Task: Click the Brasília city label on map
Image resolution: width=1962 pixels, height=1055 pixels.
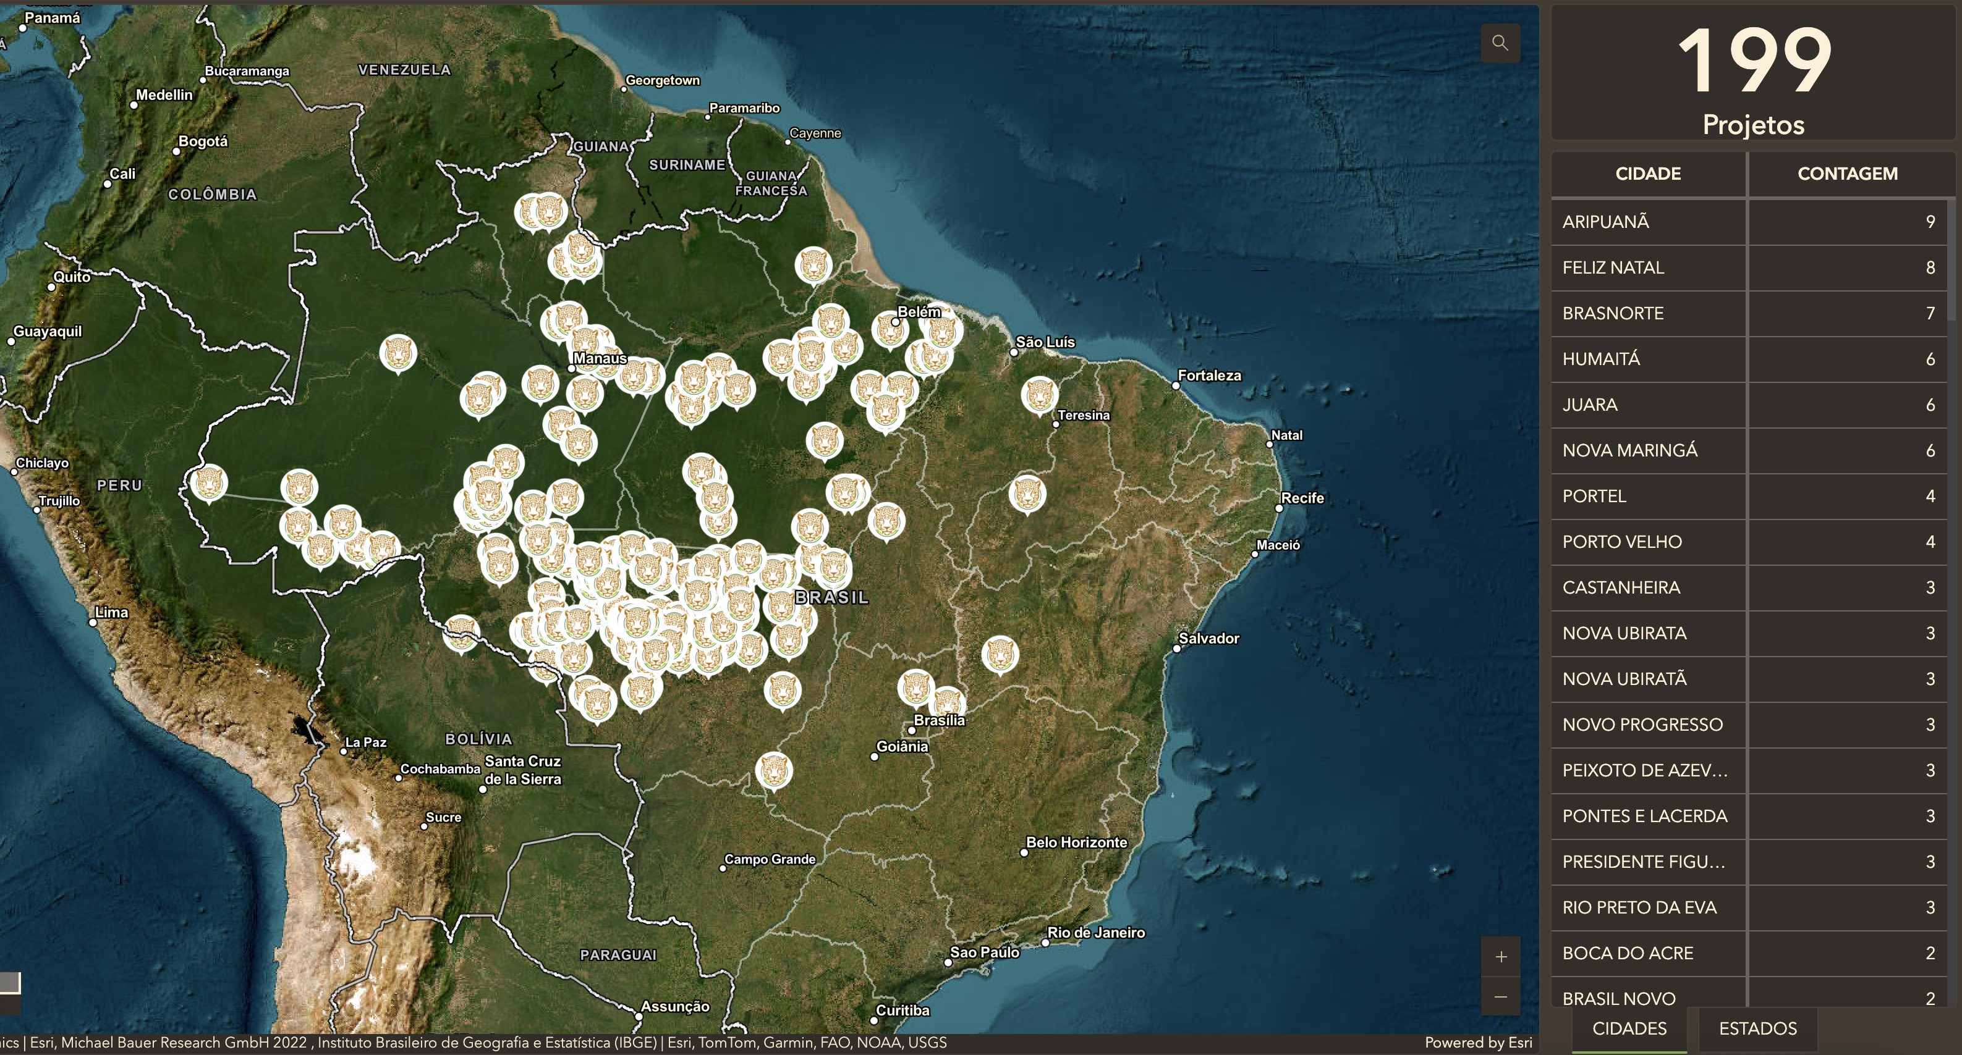Action: coord(939,720)
